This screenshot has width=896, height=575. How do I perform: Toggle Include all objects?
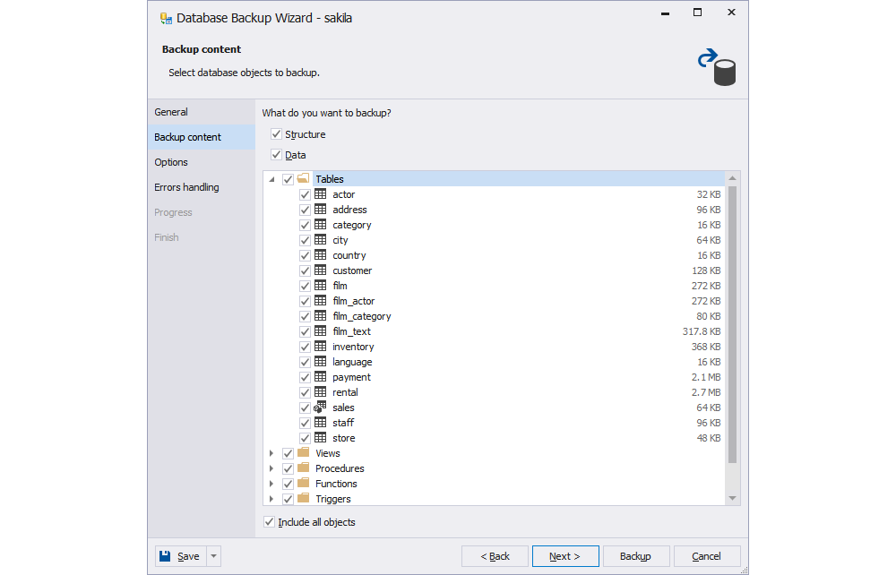click(x=269, y=521)
